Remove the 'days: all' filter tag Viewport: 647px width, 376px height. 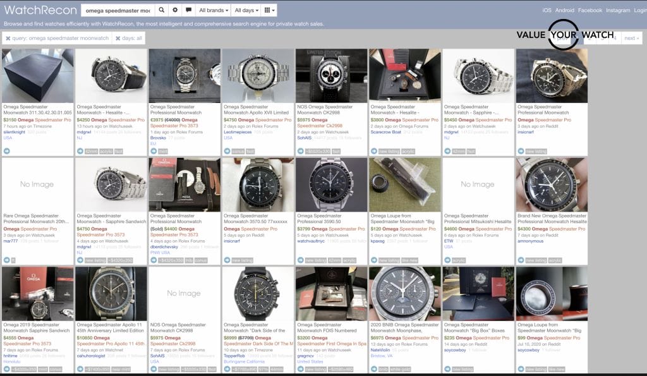tap(118, 39)
